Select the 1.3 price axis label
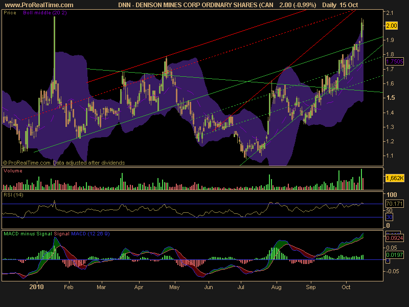This screenshot has height=307, width=409. [390, 127]
